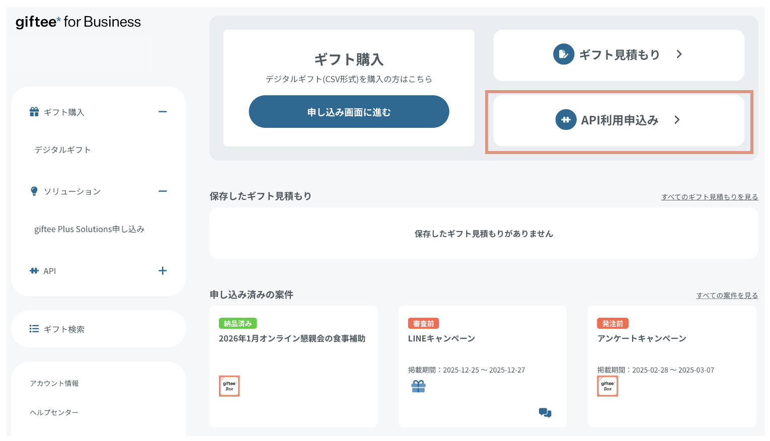Open the 2026年1月オンライン懇親会の食事補助 project
Viewport: 770px width, 441px height.
[x=292, y=338]
